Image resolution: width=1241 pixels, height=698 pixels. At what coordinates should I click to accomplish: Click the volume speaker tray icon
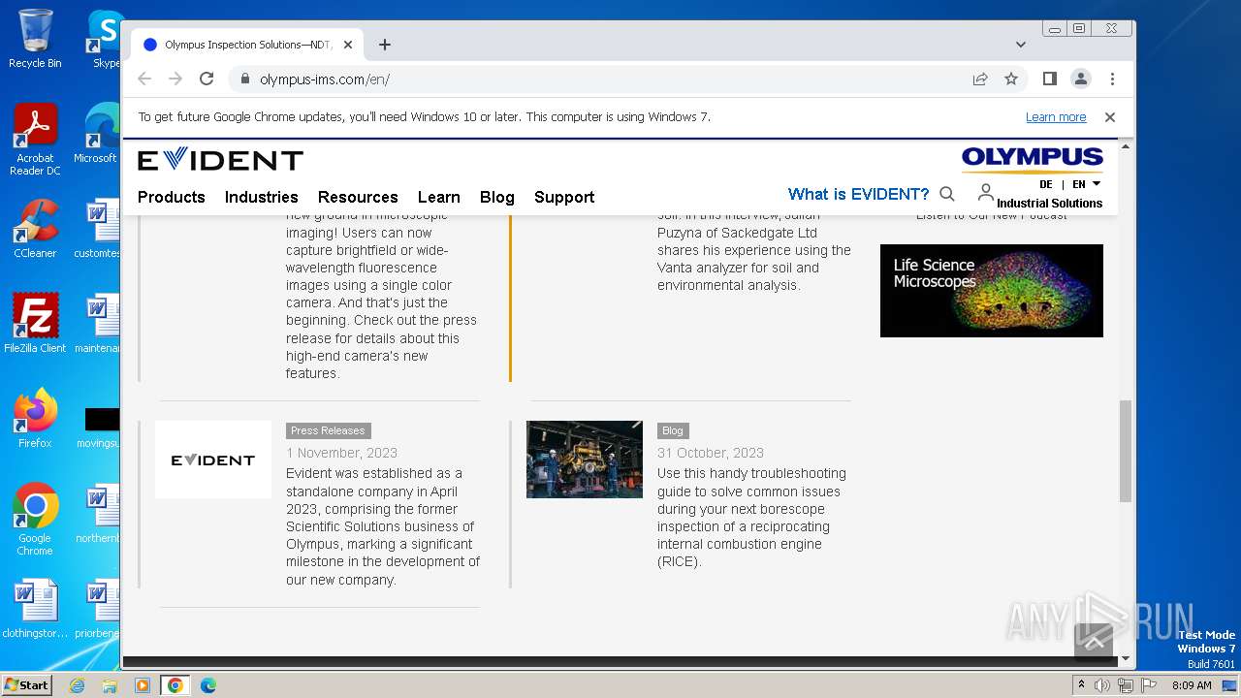(1102, 685)
